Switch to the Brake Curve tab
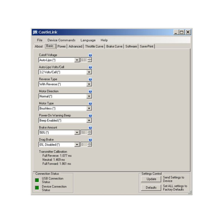Viewport: 223px width, 223px height. (x=114, y=46)
